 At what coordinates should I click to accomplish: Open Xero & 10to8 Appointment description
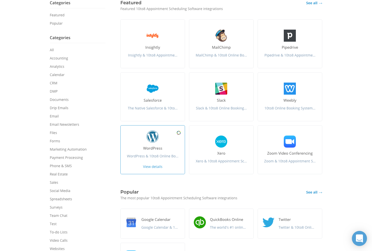click(221, 161)
